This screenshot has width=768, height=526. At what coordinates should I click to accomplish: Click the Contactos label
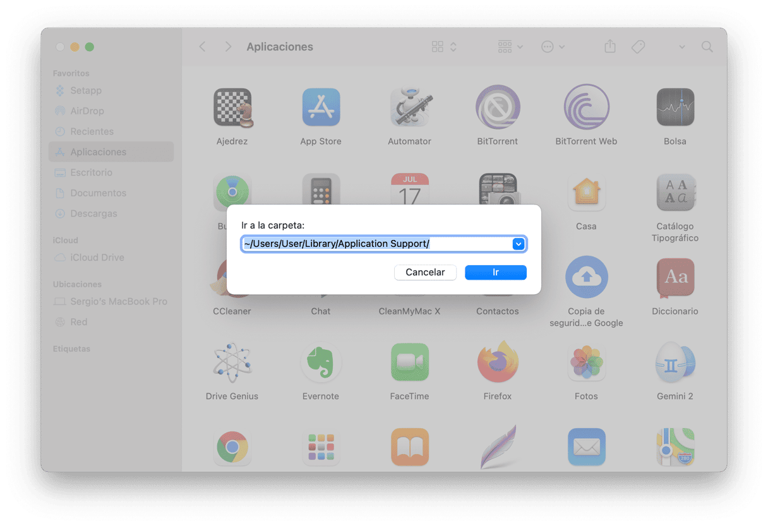point(498,311)
